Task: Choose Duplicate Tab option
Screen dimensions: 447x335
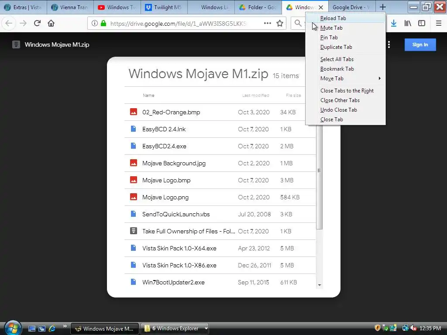Action: click(x=345, y=47)
